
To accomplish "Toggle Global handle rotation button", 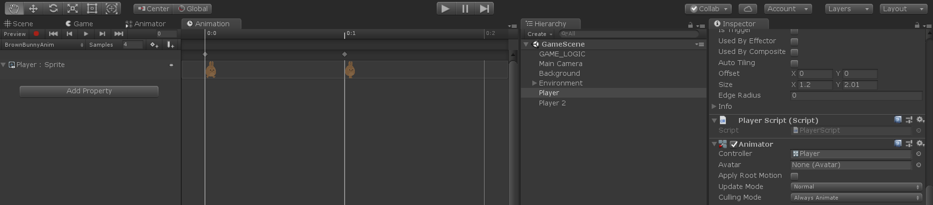I will [x=193, y=9].
